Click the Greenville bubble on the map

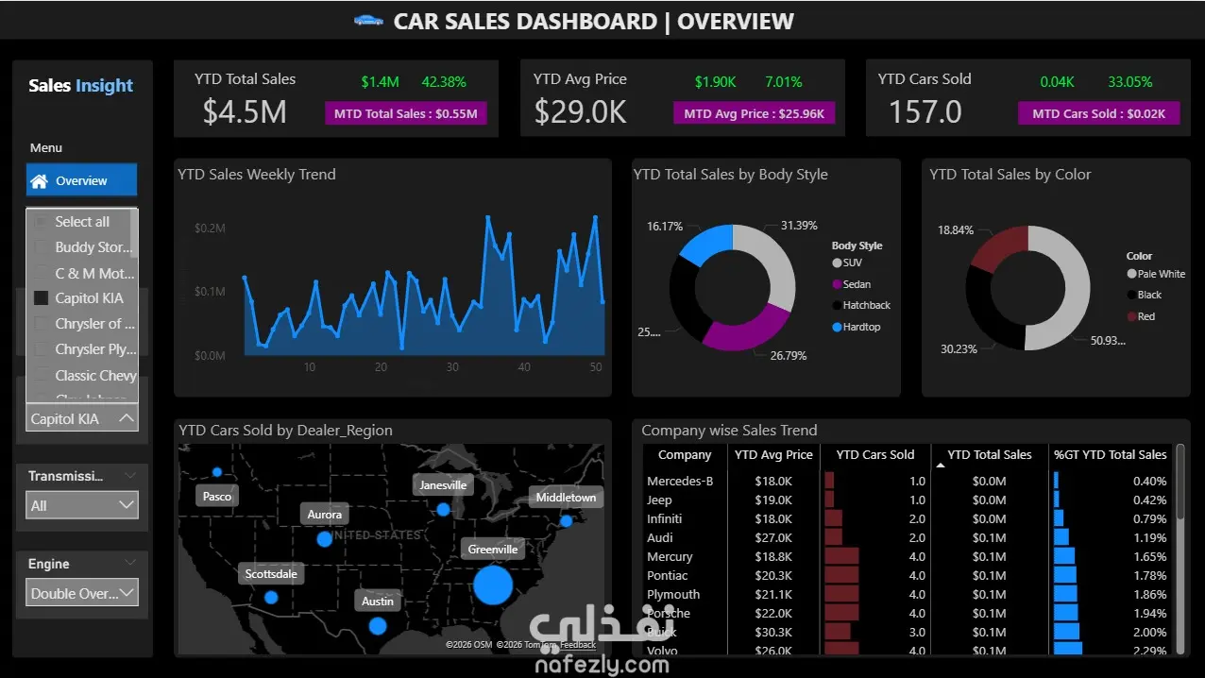click(492, 585)
